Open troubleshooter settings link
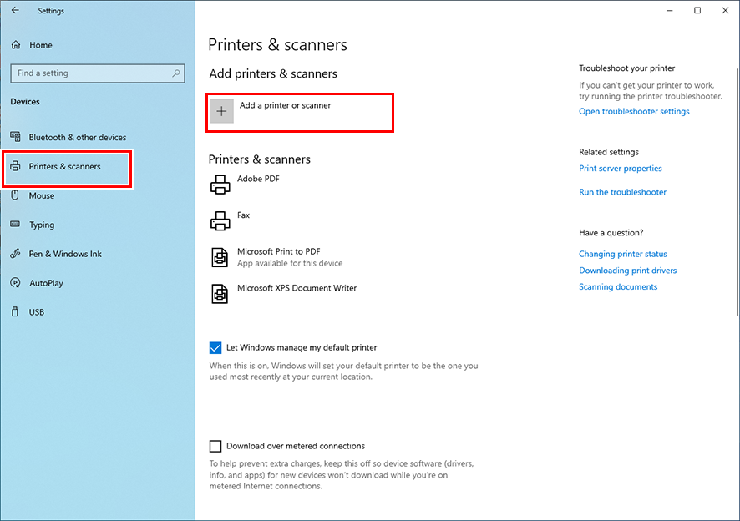Image resolution: width=740 pixels, height=521 pixels. [634, 110]
